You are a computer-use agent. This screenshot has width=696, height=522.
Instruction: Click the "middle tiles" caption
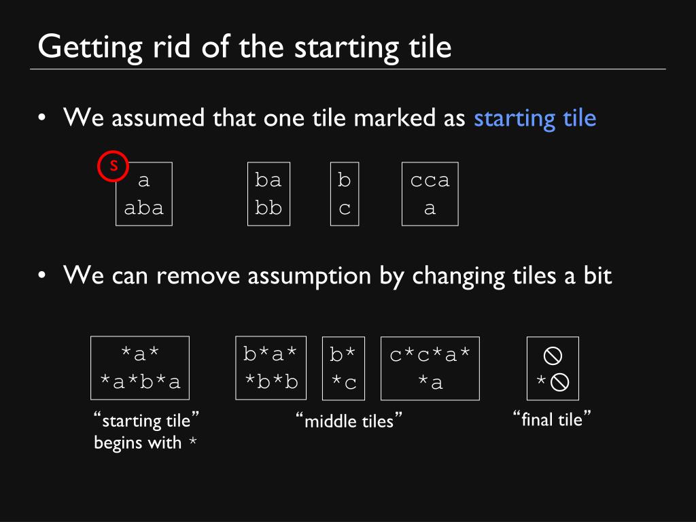point(349,421)
